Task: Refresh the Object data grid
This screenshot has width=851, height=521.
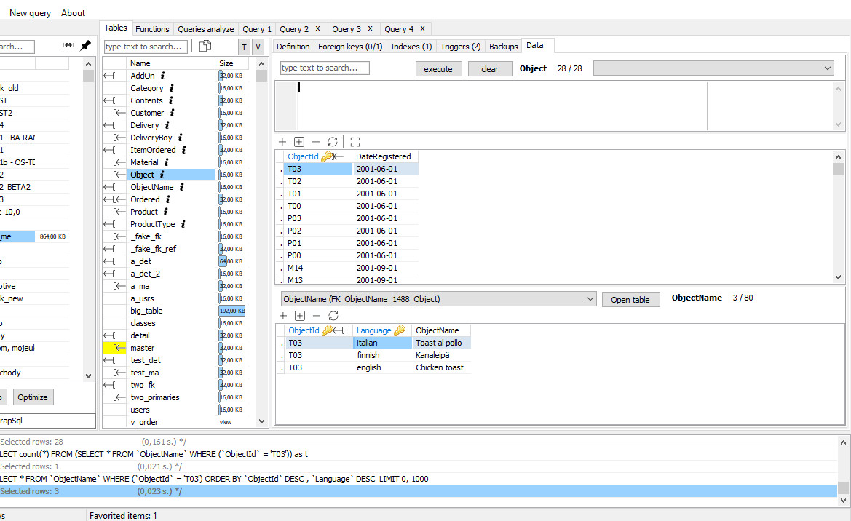Action: click(333, 142)
